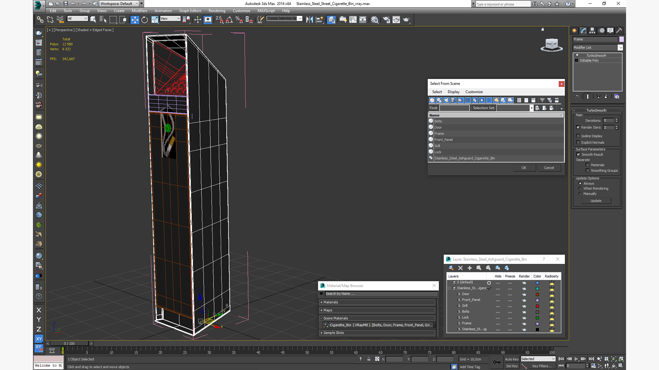Check Separate by Smoothing Groups checkbox

pyautogui.click(x=588, y=171)
